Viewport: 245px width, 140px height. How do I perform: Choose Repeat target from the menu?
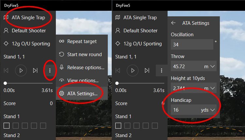[82, 41]
